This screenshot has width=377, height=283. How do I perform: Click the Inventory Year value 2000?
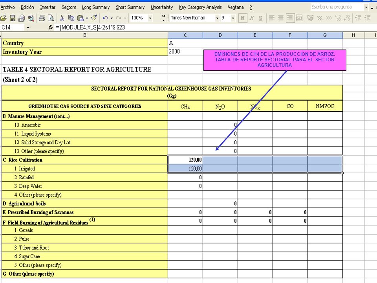tap(185, 51)
